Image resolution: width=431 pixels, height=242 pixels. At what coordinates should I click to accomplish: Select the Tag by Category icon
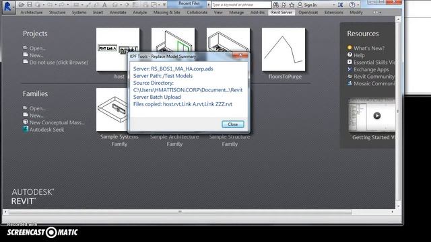click(x=96, y=5)
